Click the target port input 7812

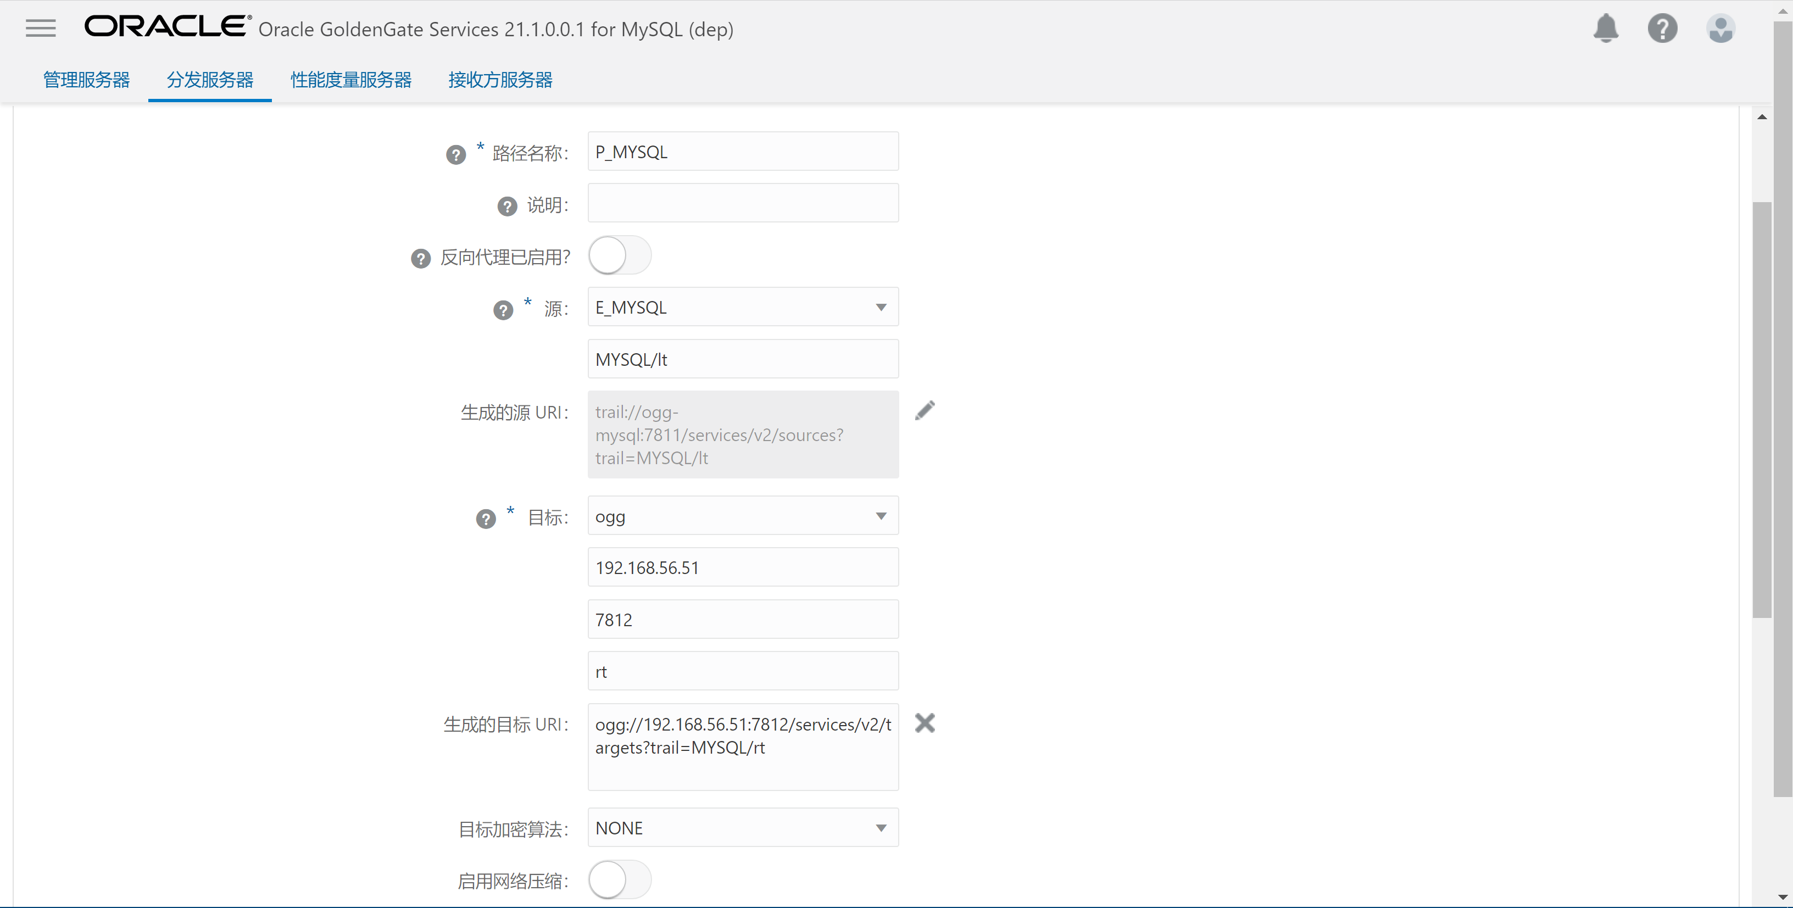[x=743, y=619]
